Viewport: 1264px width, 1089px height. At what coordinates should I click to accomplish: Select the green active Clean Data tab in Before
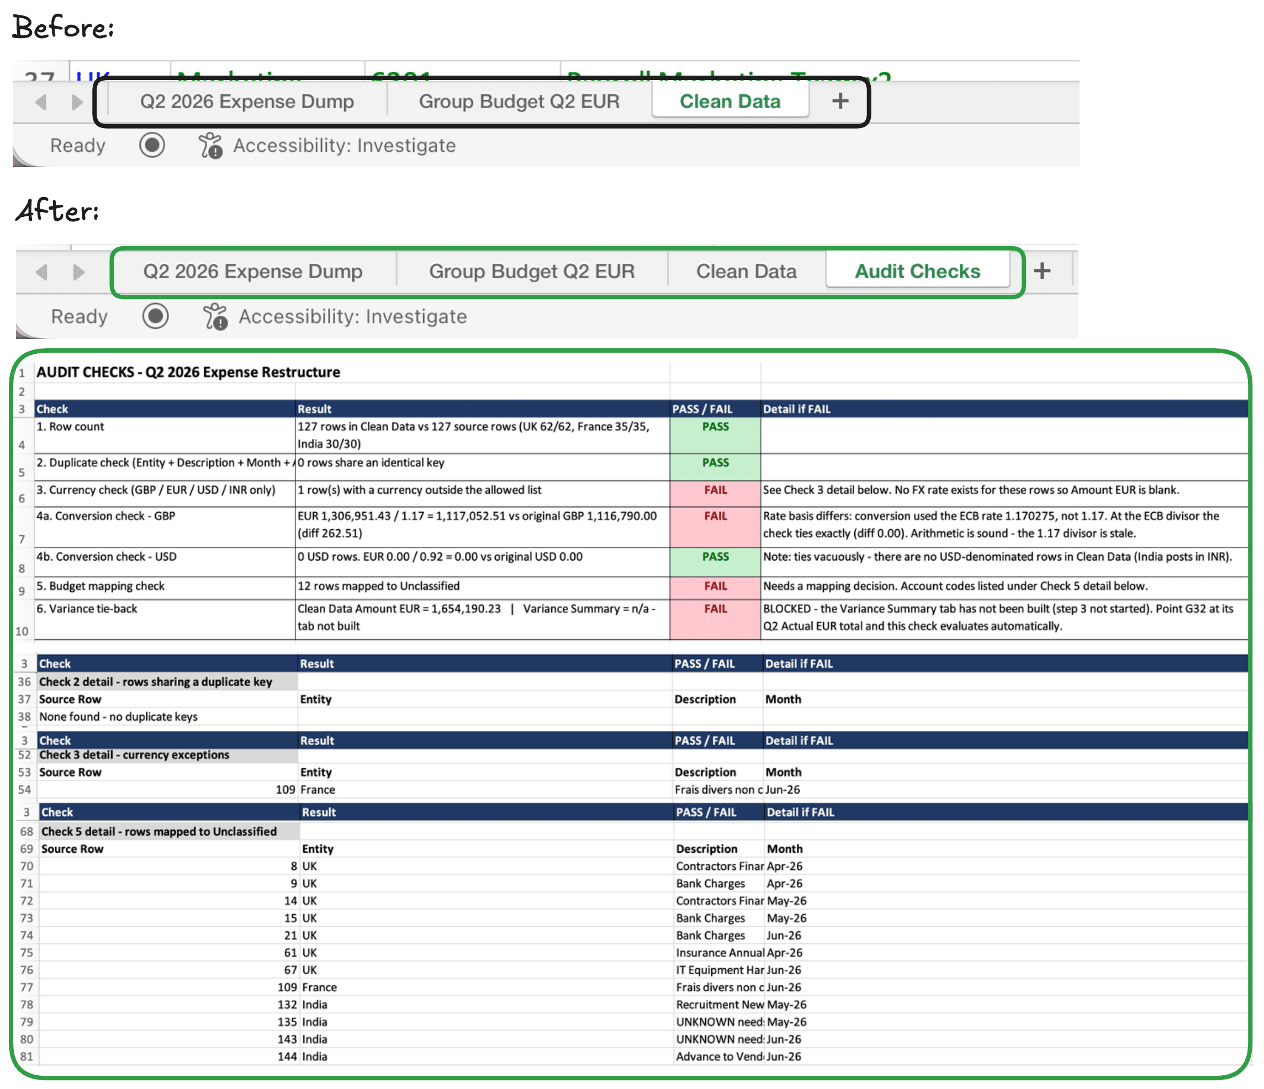(730, 101)
